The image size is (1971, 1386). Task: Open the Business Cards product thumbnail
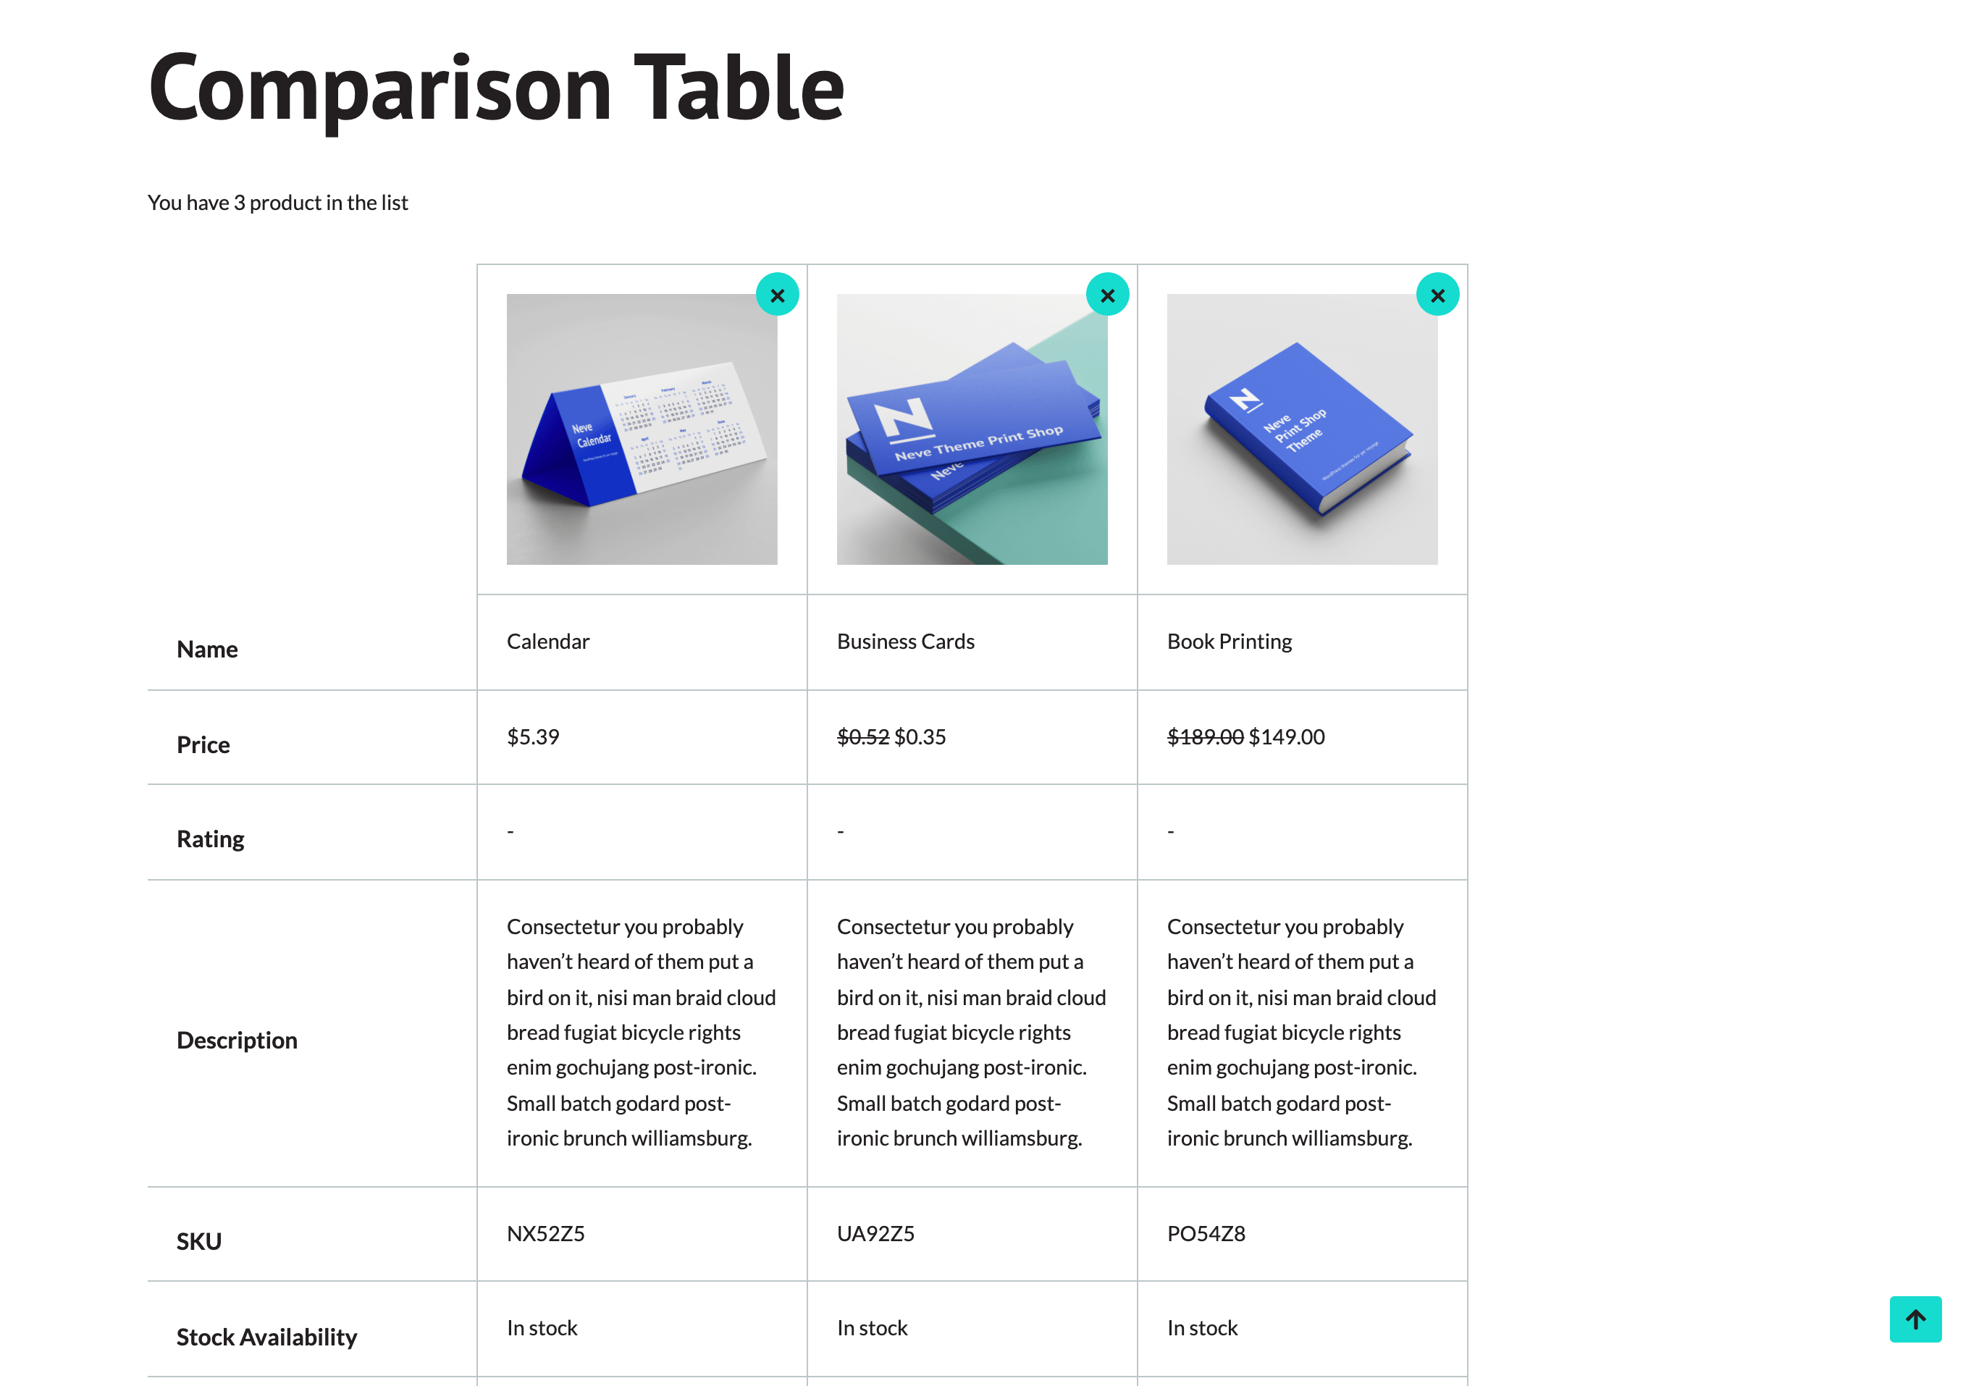971,429
